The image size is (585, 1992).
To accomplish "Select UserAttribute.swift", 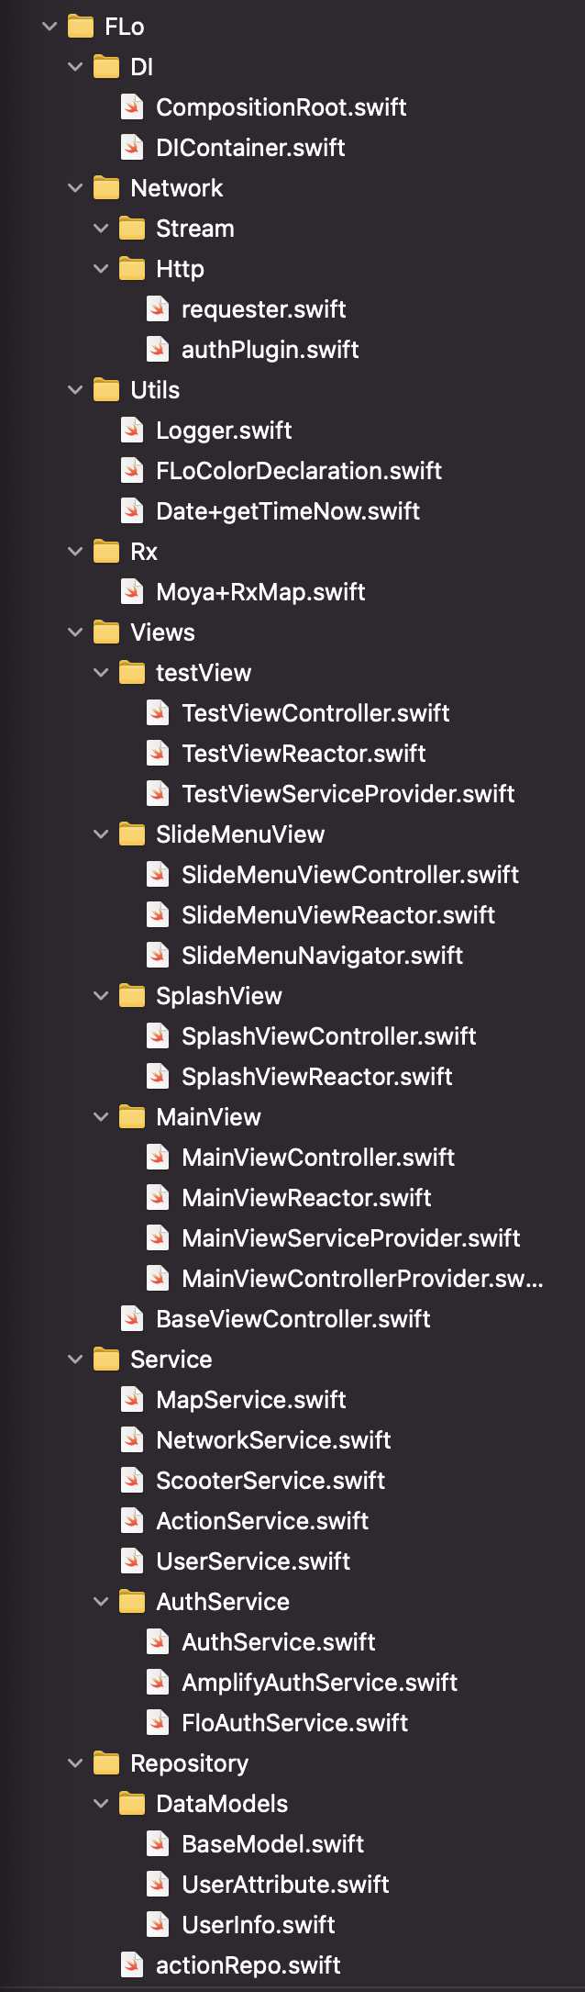I will (285, 1885).
